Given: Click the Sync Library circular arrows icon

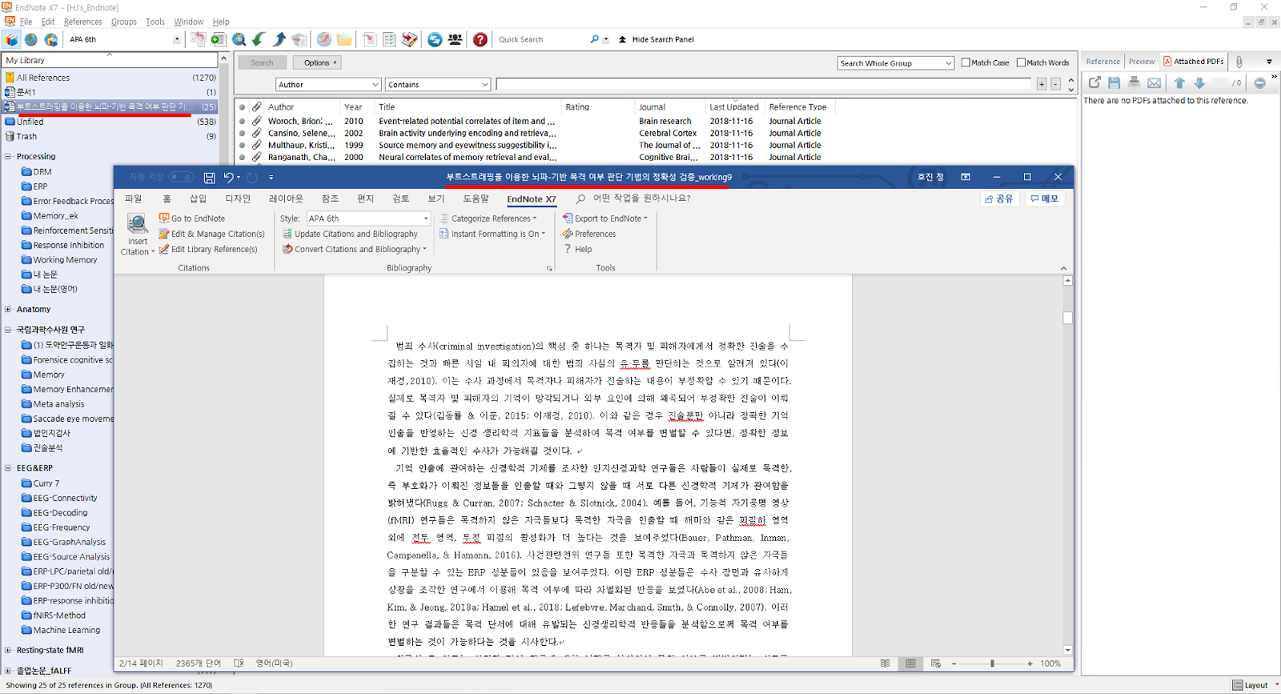Looking at the screenshot, I should click(435, 39).
